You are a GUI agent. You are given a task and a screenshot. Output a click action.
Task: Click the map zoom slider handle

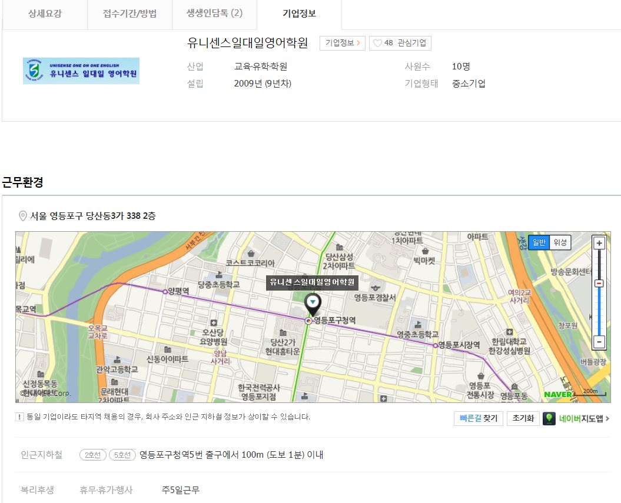point(599,284)
